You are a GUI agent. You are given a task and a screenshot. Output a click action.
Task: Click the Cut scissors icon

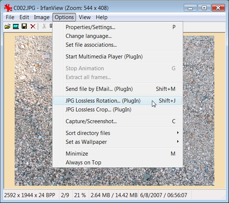tap(44, 26)
